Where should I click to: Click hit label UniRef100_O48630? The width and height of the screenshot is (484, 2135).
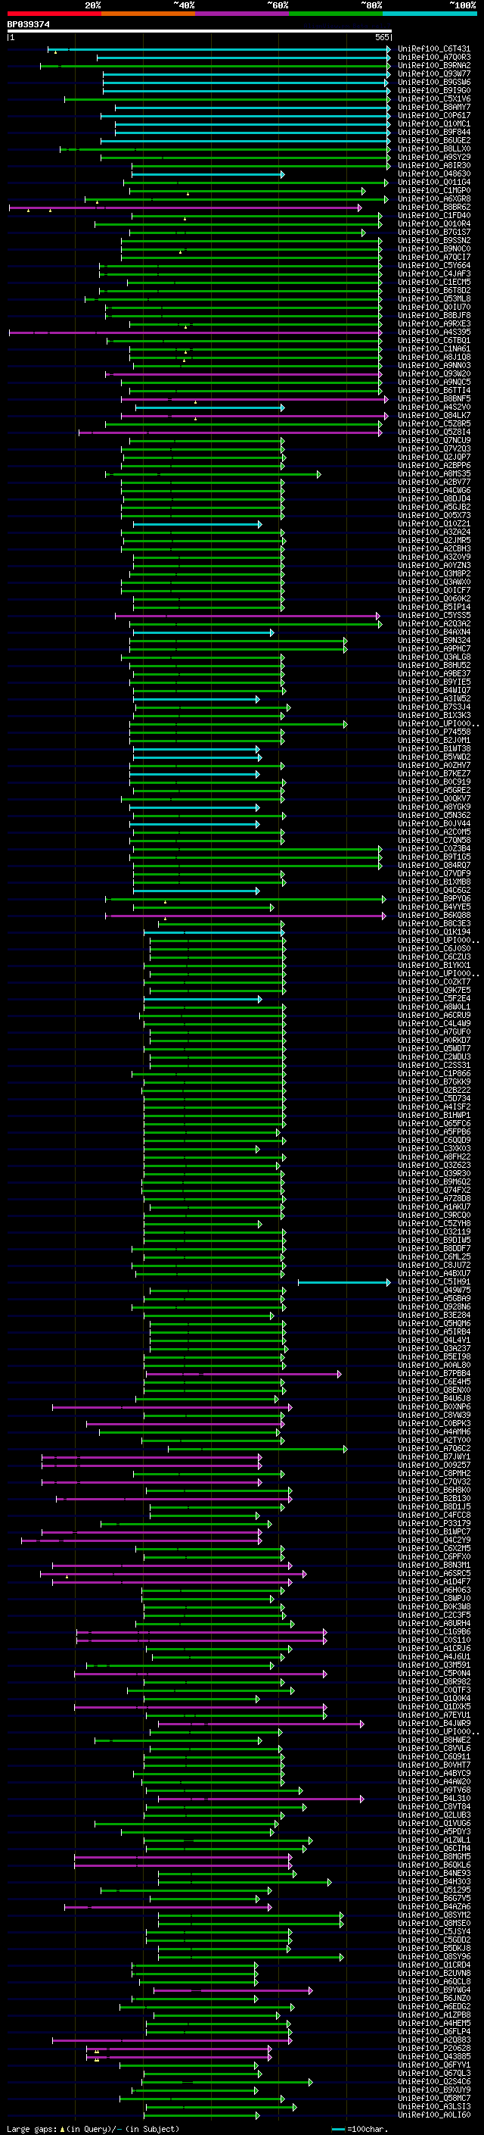pyautogui.click(x=434, y=174)
